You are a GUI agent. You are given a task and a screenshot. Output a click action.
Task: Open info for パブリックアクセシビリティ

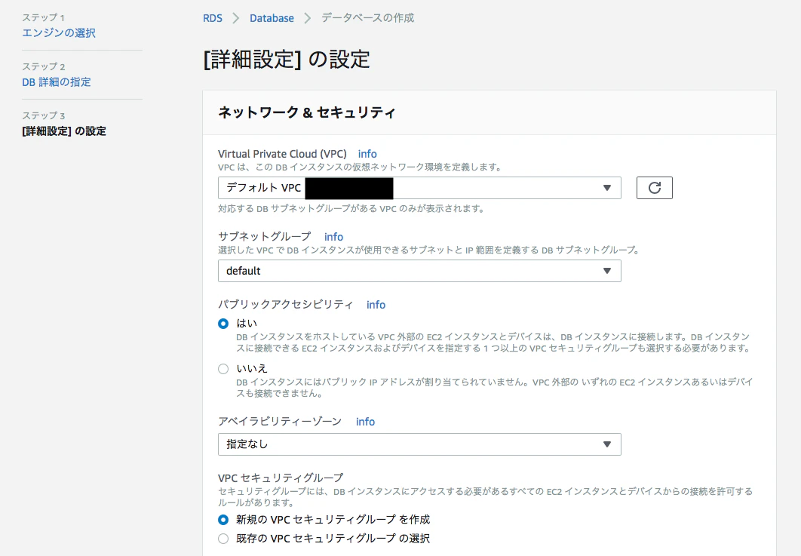[x=376, y=304]
